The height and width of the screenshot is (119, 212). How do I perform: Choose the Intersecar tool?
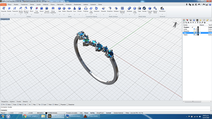(x=96, y=9)
